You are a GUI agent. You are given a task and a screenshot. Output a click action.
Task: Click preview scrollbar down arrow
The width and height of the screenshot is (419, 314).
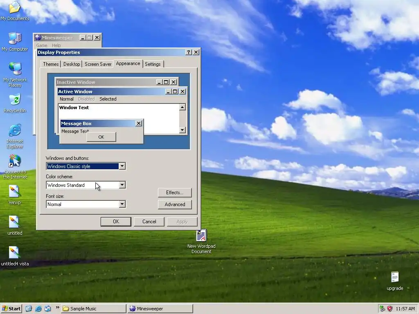point(182,130)
